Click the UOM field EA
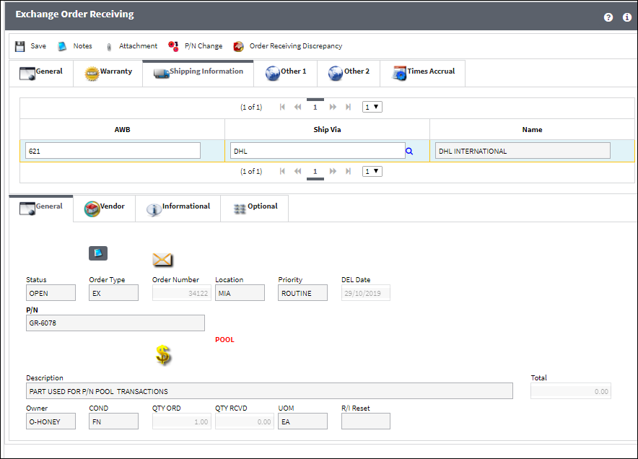 [302, 421]
